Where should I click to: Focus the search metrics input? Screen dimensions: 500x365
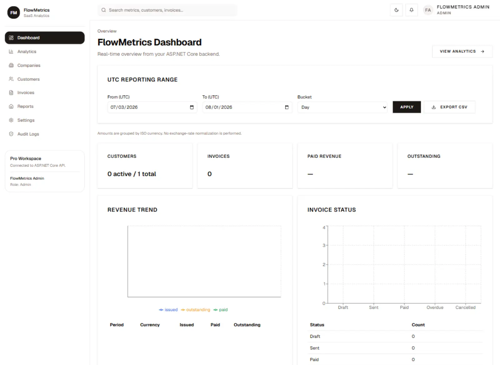click(167, 10)
